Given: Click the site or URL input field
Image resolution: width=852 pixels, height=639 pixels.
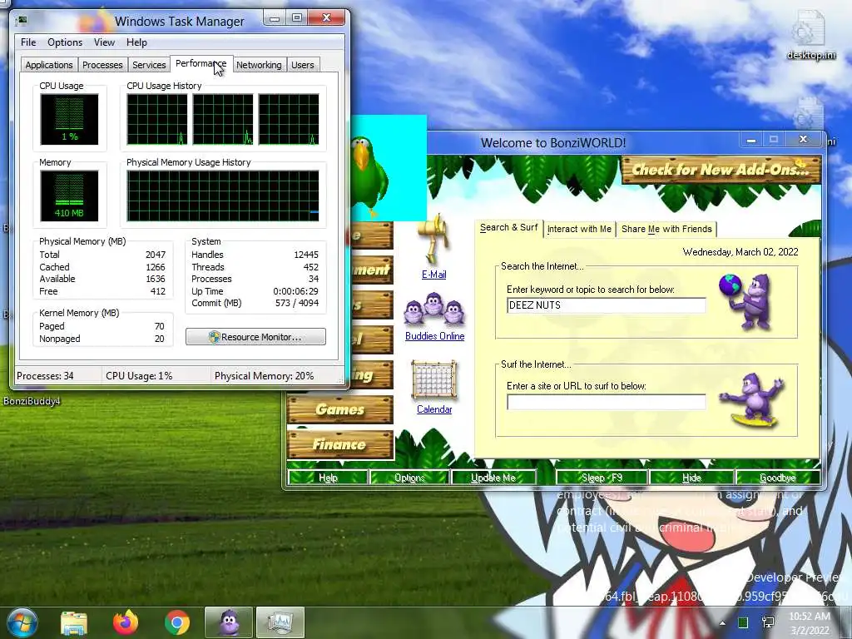Looking at the screenshot, I should tap(606, 402).
